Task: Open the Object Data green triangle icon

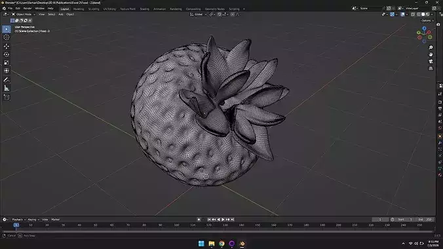Action: tap(440, 168)
